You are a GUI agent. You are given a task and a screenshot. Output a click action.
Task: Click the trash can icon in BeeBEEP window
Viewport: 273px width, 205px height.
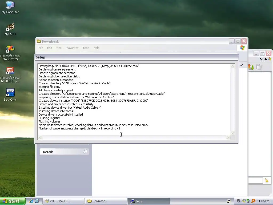(x=259, y=67)
